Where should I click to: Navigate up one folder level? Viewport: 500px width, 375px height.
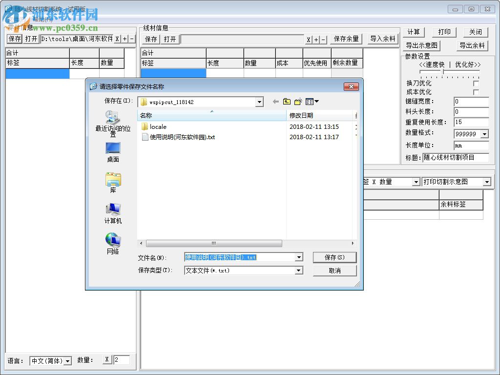point(287,102)
